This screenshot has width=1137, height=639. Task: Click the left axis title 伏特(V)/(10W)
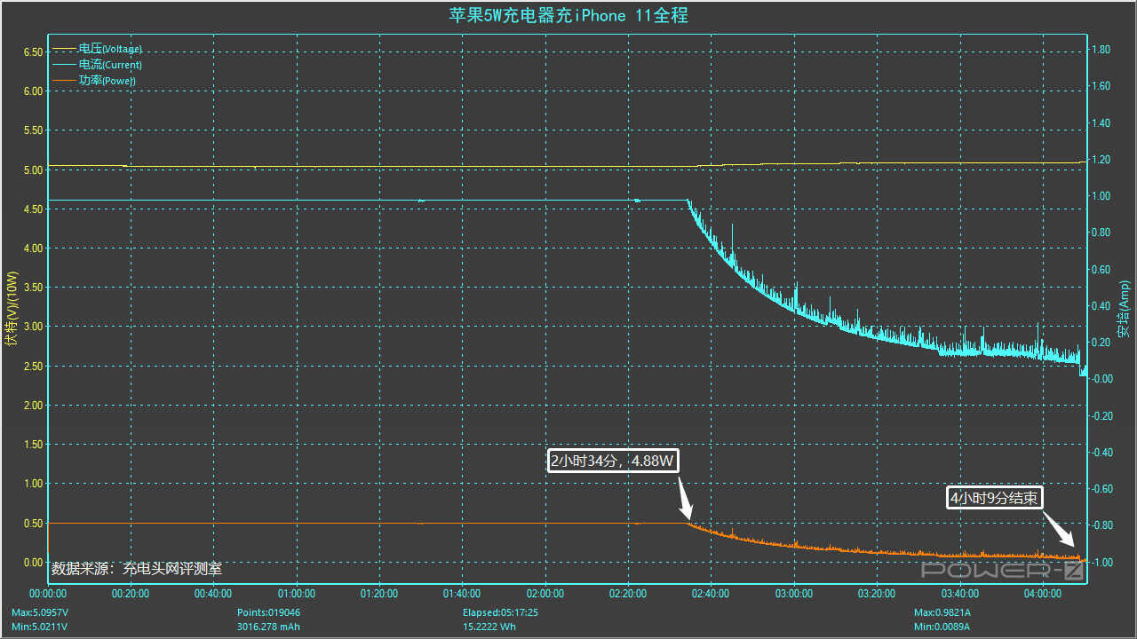click(12, 309)
